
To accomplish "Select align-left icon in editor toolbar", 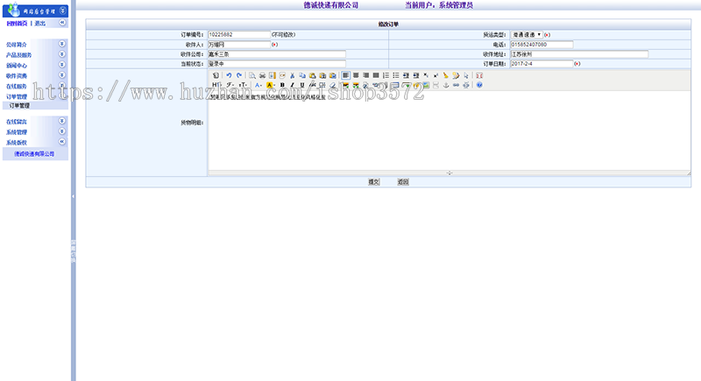I will pyautogui.click(x=346, y=75).
